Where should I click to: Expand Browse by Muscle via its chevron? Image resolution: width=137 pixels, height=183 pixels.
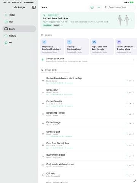click(134, 60)
